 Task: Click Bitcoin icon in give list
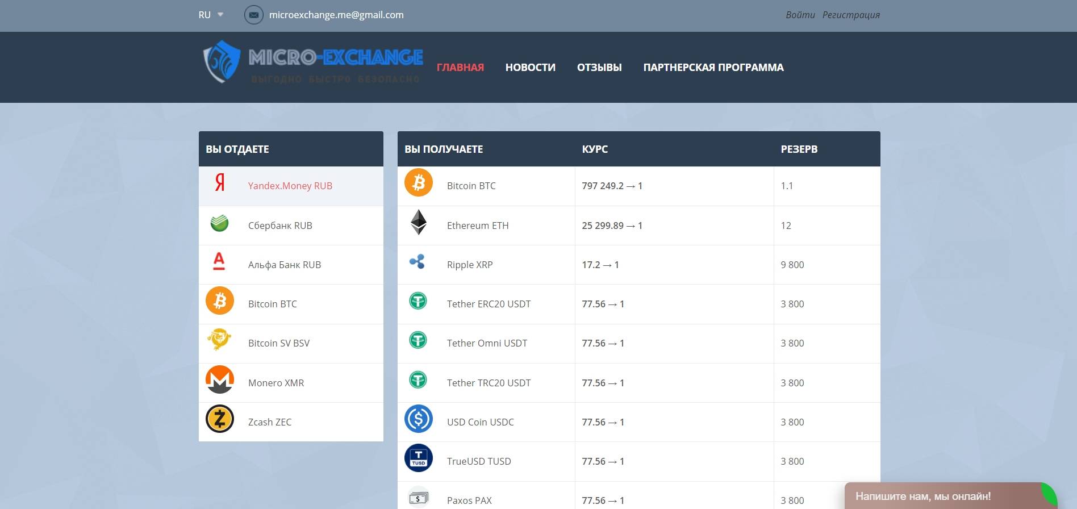220,301
